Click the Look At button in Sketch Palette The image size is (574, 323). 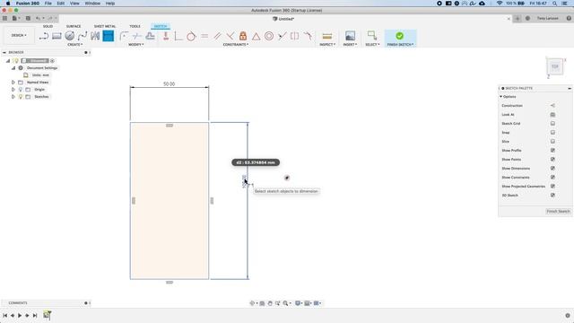click(552, 115)
